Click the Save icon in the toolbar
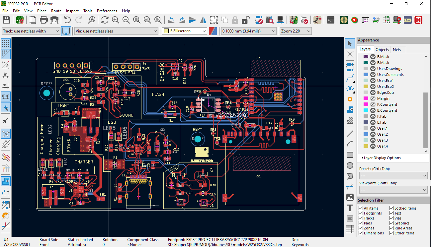The image size is (431, 247). coord(6,20)
